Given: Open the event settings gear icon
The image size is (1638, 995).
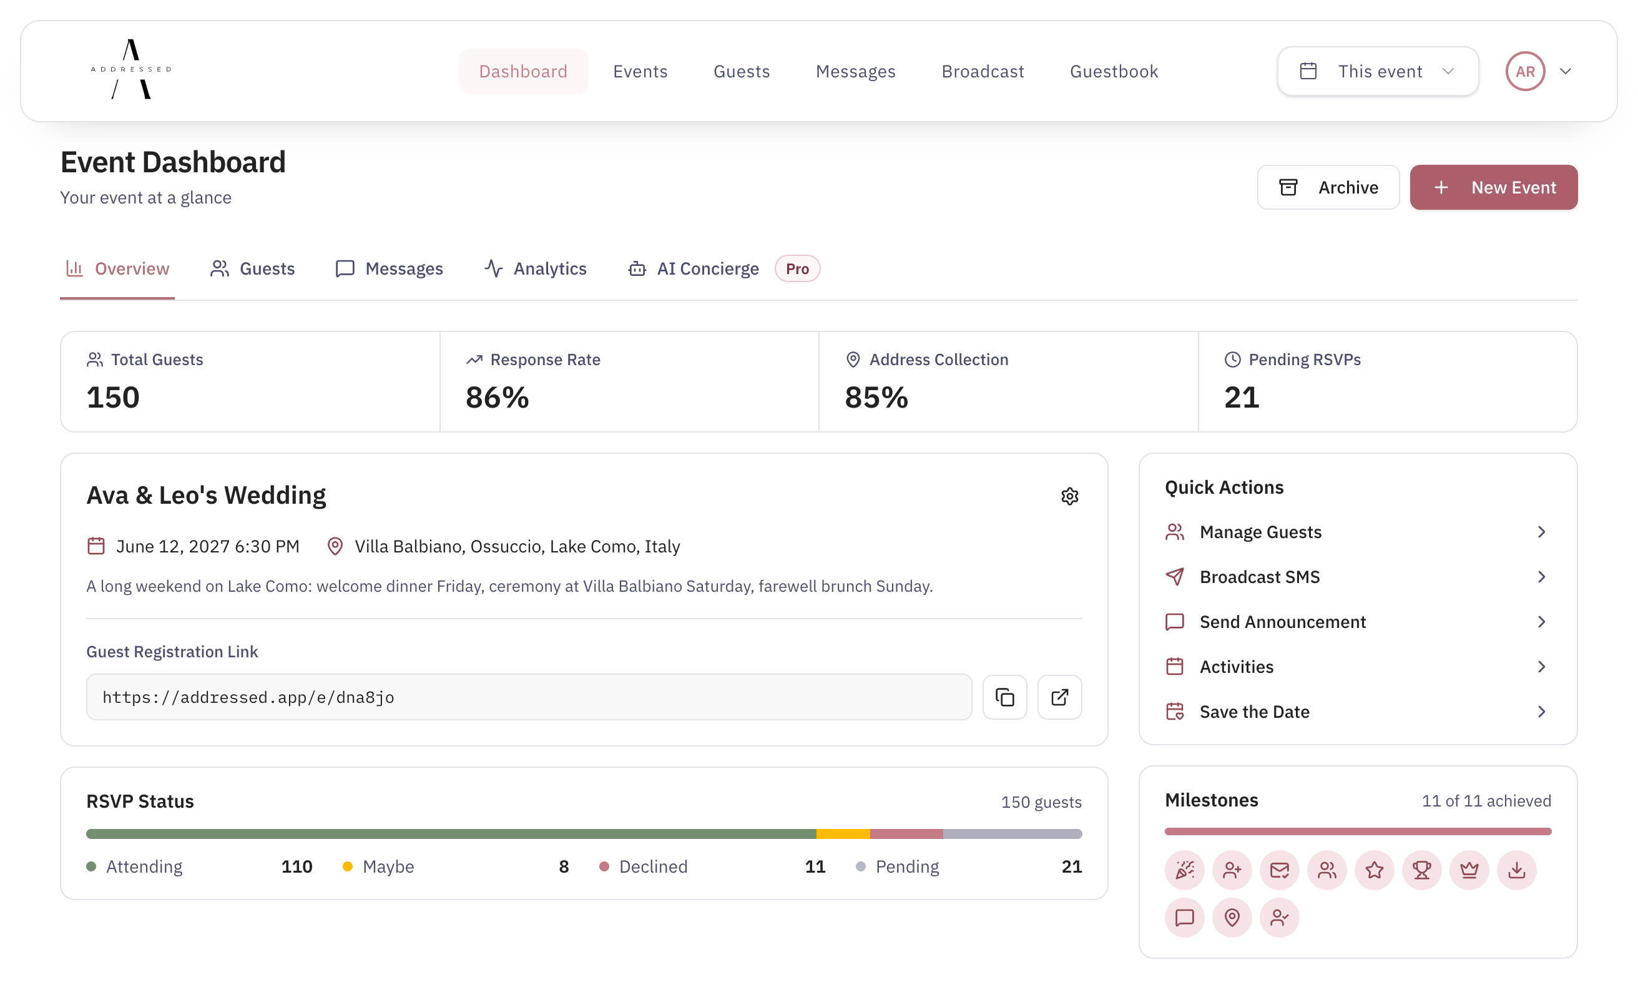Looking at the screenshot, I should [1069, 496].
